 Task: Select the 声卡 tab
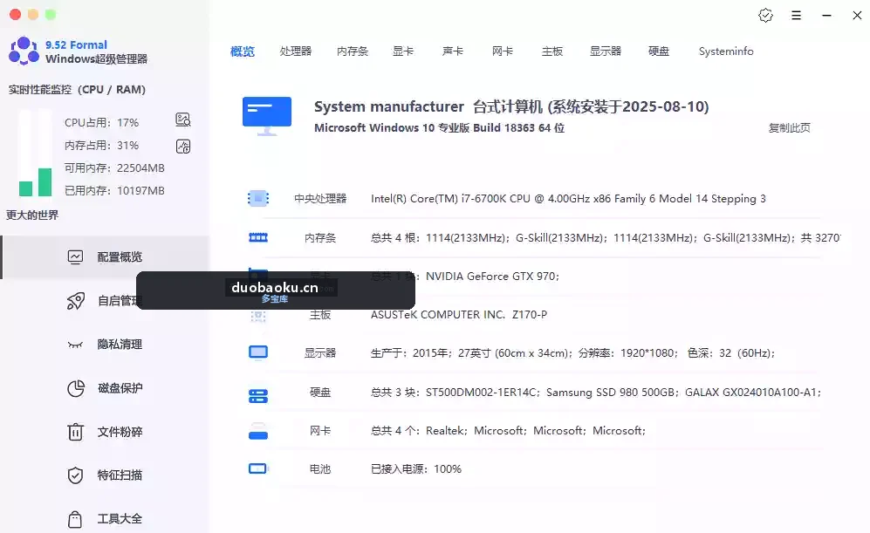[453, 51]
